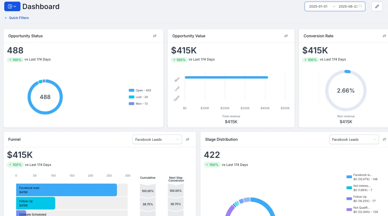The height and width of the screenshot is (216, 388).
Task: Select the Facebook lead funnel bar
Action: click(x=66, y=190)
